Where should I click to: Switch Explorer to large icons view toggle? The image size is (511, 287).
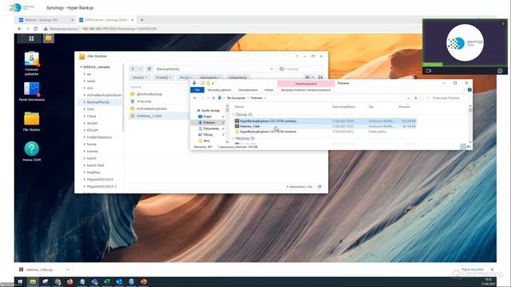point(469,147)
